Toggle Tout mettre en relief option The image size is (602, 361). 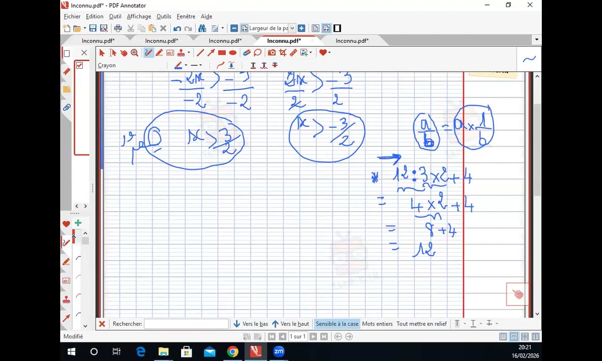coord(421,324)
